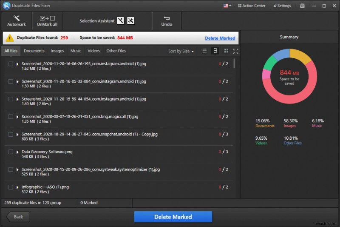Select the All files tab

tap(11, 51)
